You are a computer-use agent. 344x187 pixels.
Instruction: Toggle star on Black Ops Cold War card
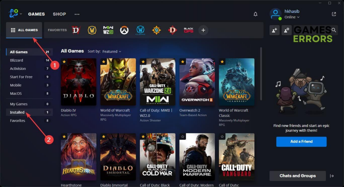pyautogui.click(x=143, y=137)
